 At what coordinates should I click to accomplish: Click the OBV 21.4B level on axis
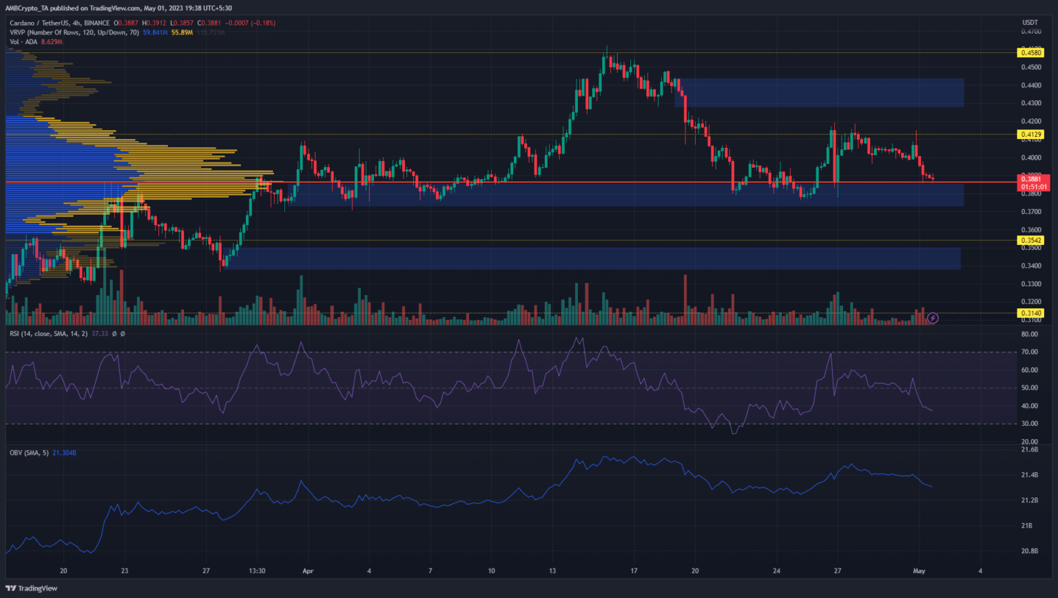point(1029,476)
